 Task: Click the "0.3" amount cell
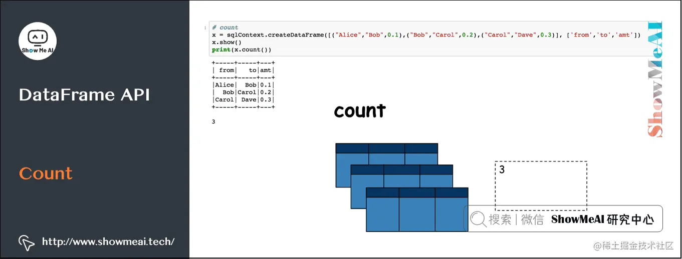click(x=265, y=99)
